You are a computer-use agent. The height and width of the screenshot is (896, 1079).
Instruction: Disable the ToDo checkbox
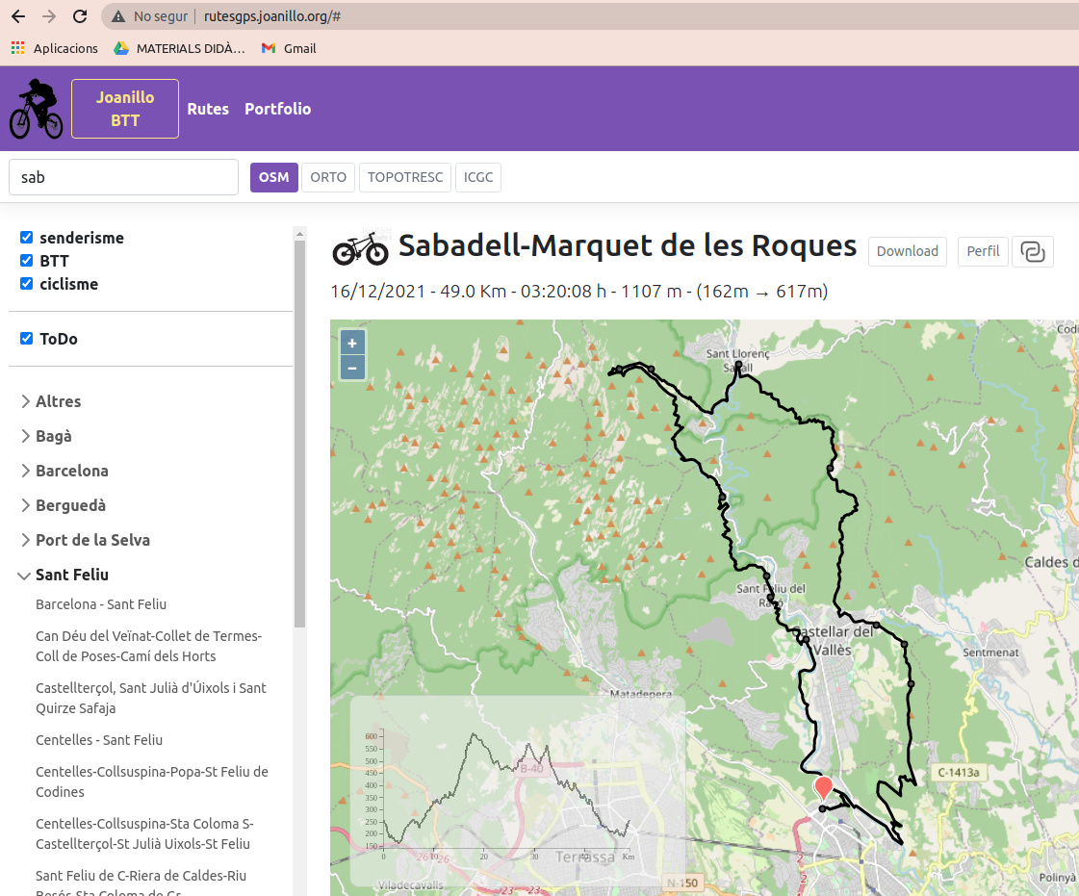tap(27, 339)
